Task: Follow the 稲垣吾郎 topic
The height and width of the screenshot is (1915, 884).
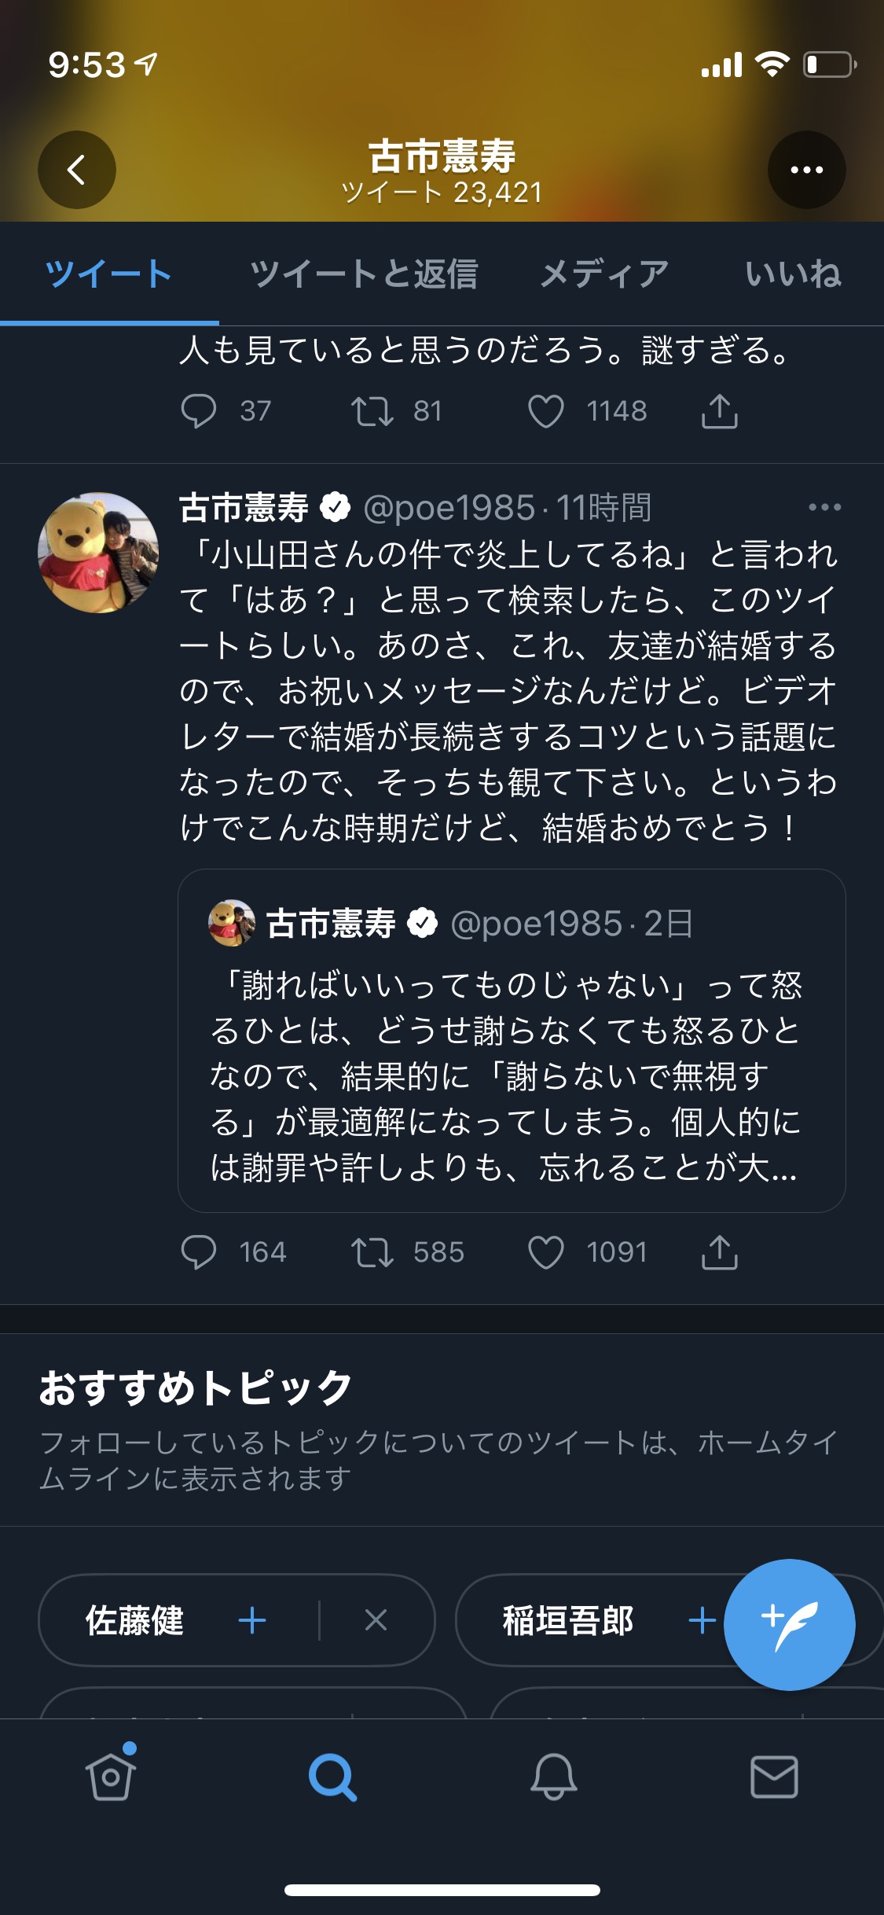Action: tap(702, 1620)
